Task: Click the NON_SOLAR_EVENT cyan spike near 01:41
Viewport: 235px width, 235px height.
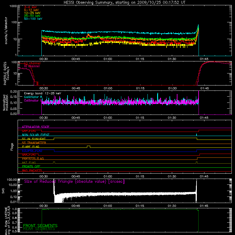Action: point(197,135)
